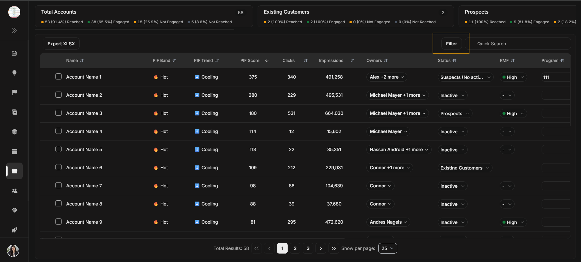Open the rocket sidebar icon

[x=14, y=230]
